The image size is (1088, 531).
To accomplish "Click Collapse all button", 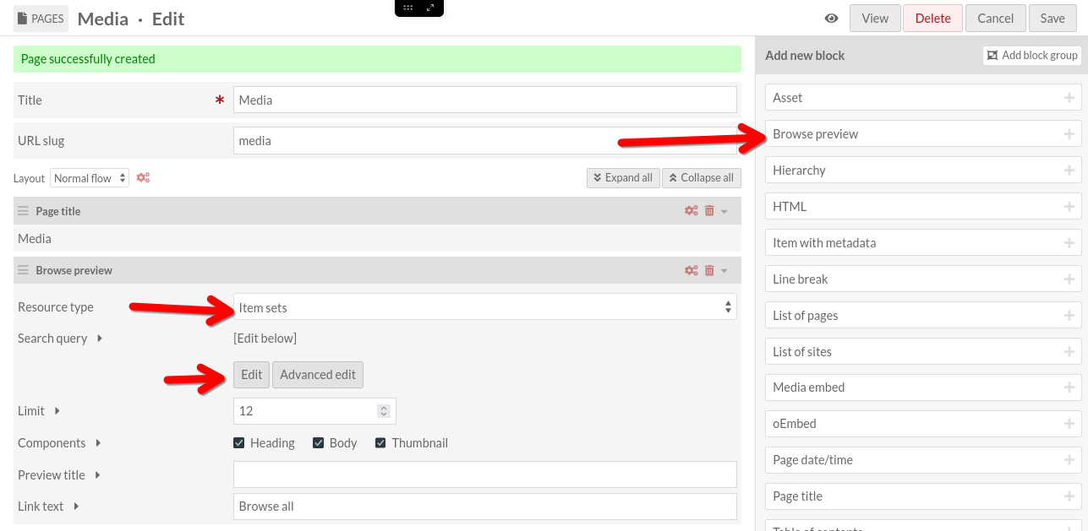I will coord(702,178).
